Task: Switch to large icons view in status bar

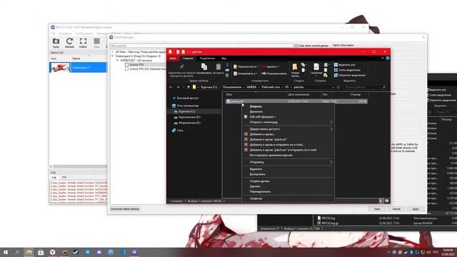Action: (x=386, y=201)
